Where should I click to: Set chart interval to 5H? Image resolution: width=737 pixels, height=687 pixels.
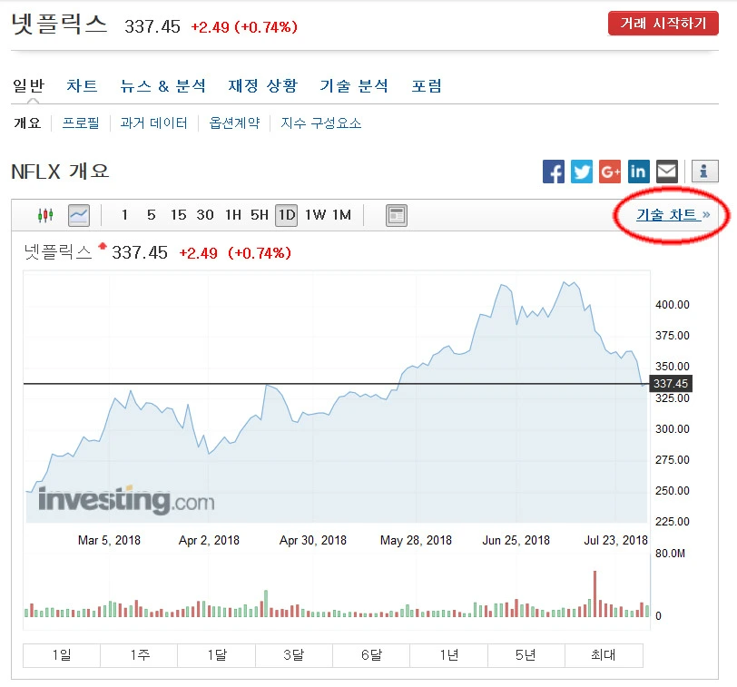click(259, 215)
